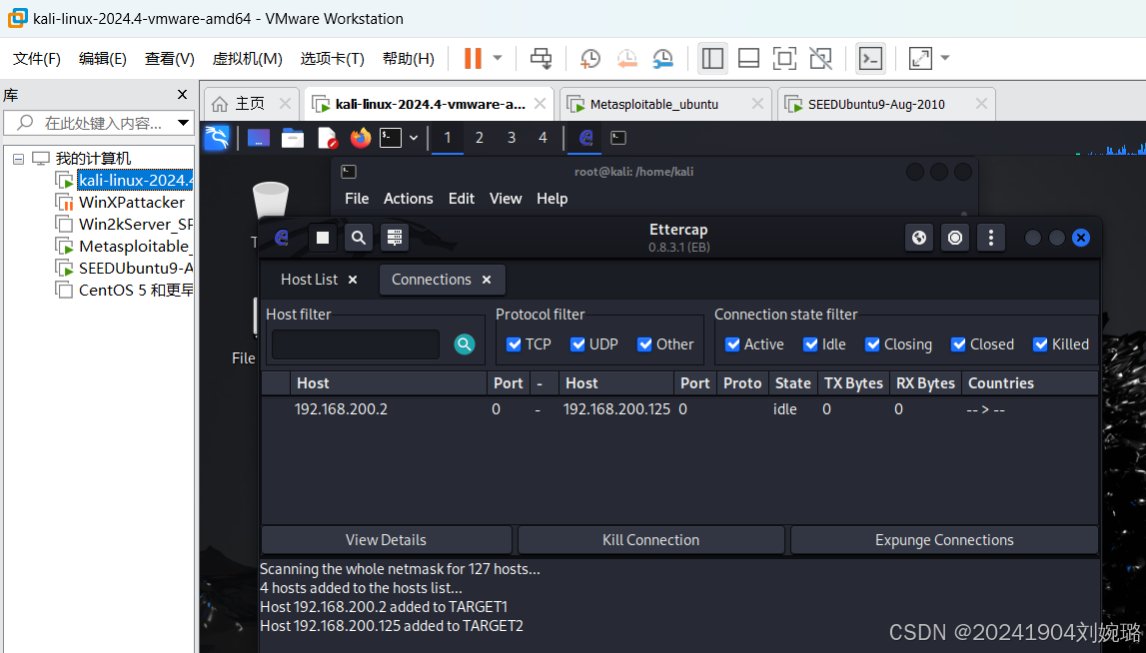Toggle UDP protocol filter checkbox
The height and width of the screenshot is (653, 1146).
point(577,344)
